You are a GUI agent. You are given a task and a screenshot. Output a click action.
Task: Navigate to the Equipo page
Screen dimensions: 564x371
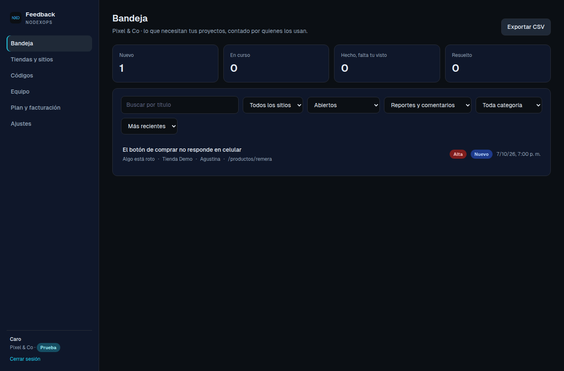[49, 92]
